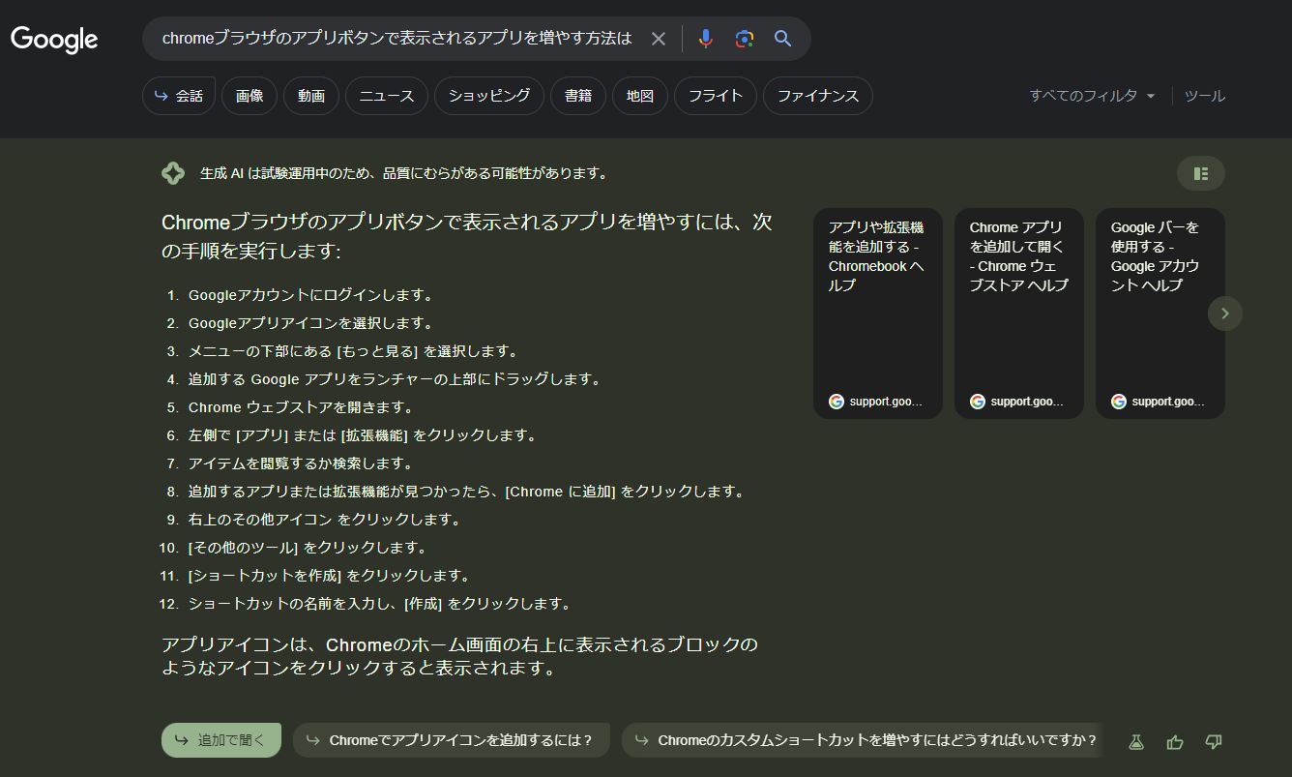1292x777 pixels.
Task: Click the Google logo
Action: point(54,40)
